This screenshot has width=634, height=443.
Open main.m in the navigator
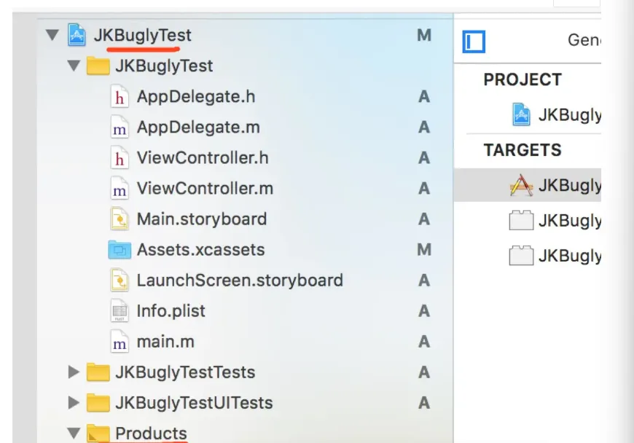[245, 342]
